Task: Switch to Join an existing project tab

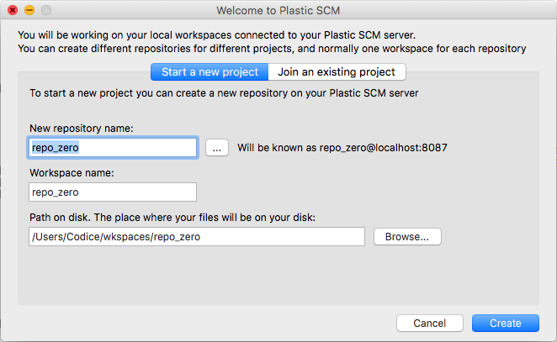Action: click(337, 72)
